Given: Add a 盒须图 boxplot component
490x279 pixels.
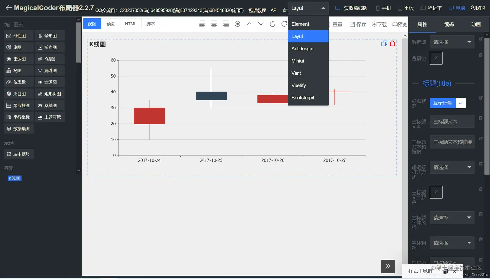Looking at the screenshot, I should pyautogui.click(x=50, y=82).
